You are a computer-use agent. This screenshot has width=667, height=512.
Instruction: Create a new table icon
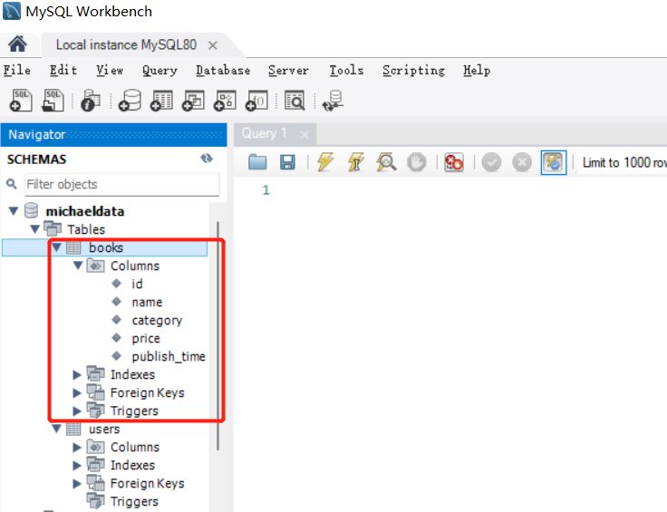click(x=161, y=101)
